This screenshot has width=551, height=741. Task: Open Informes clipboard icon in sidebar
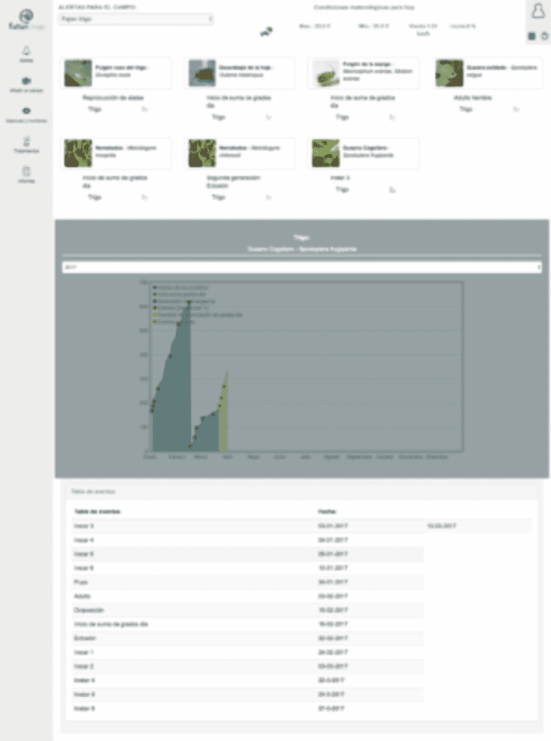[26, 173]
